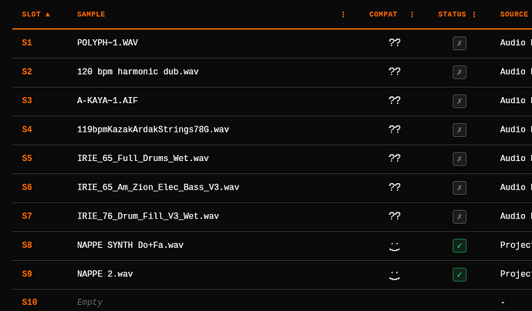The height and width of the screenshot is (311, 532).
Task: Sort by the SOURCE column header
Action: coord(514,14)
